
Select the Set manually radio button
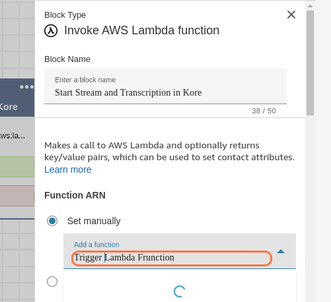[x=52, y=221]
